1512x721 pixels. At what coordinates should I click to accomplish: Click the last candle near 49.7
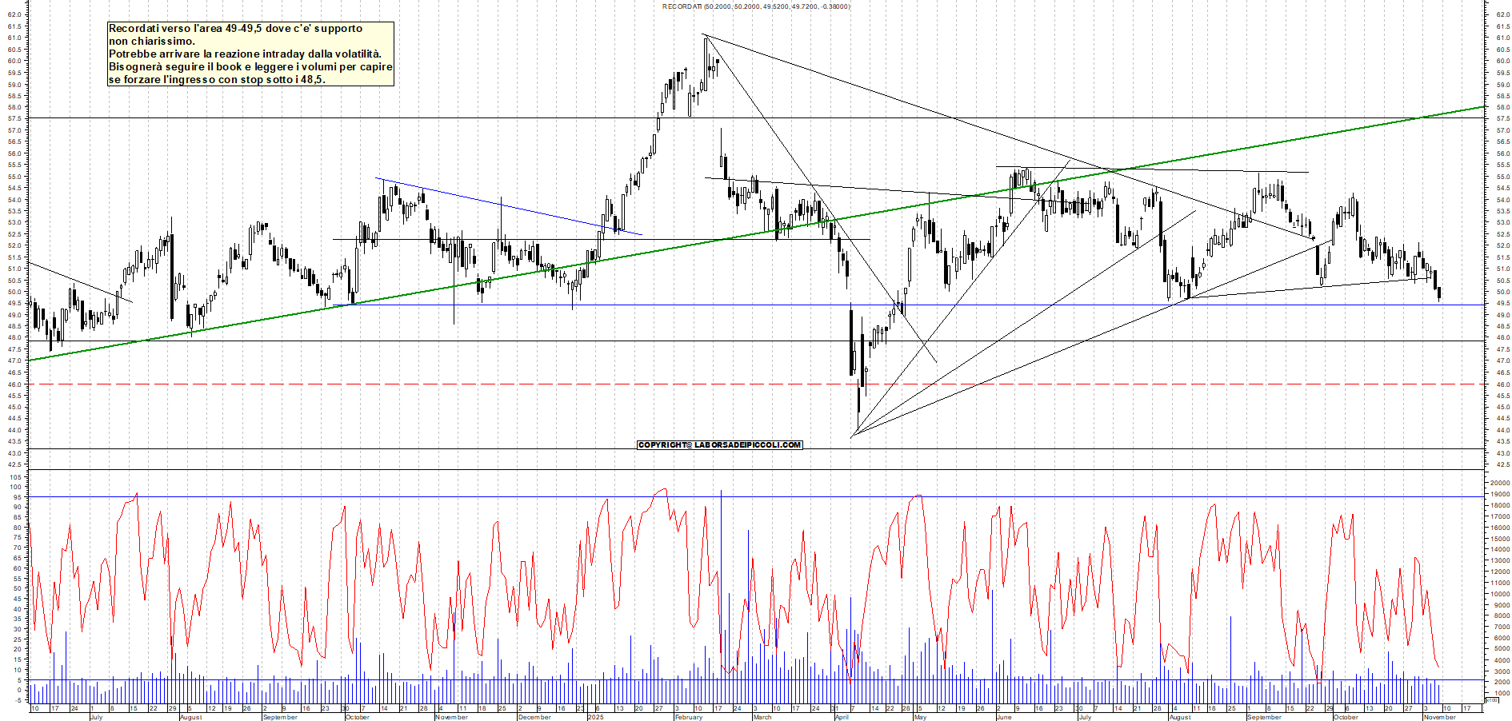coord(1439,293)
